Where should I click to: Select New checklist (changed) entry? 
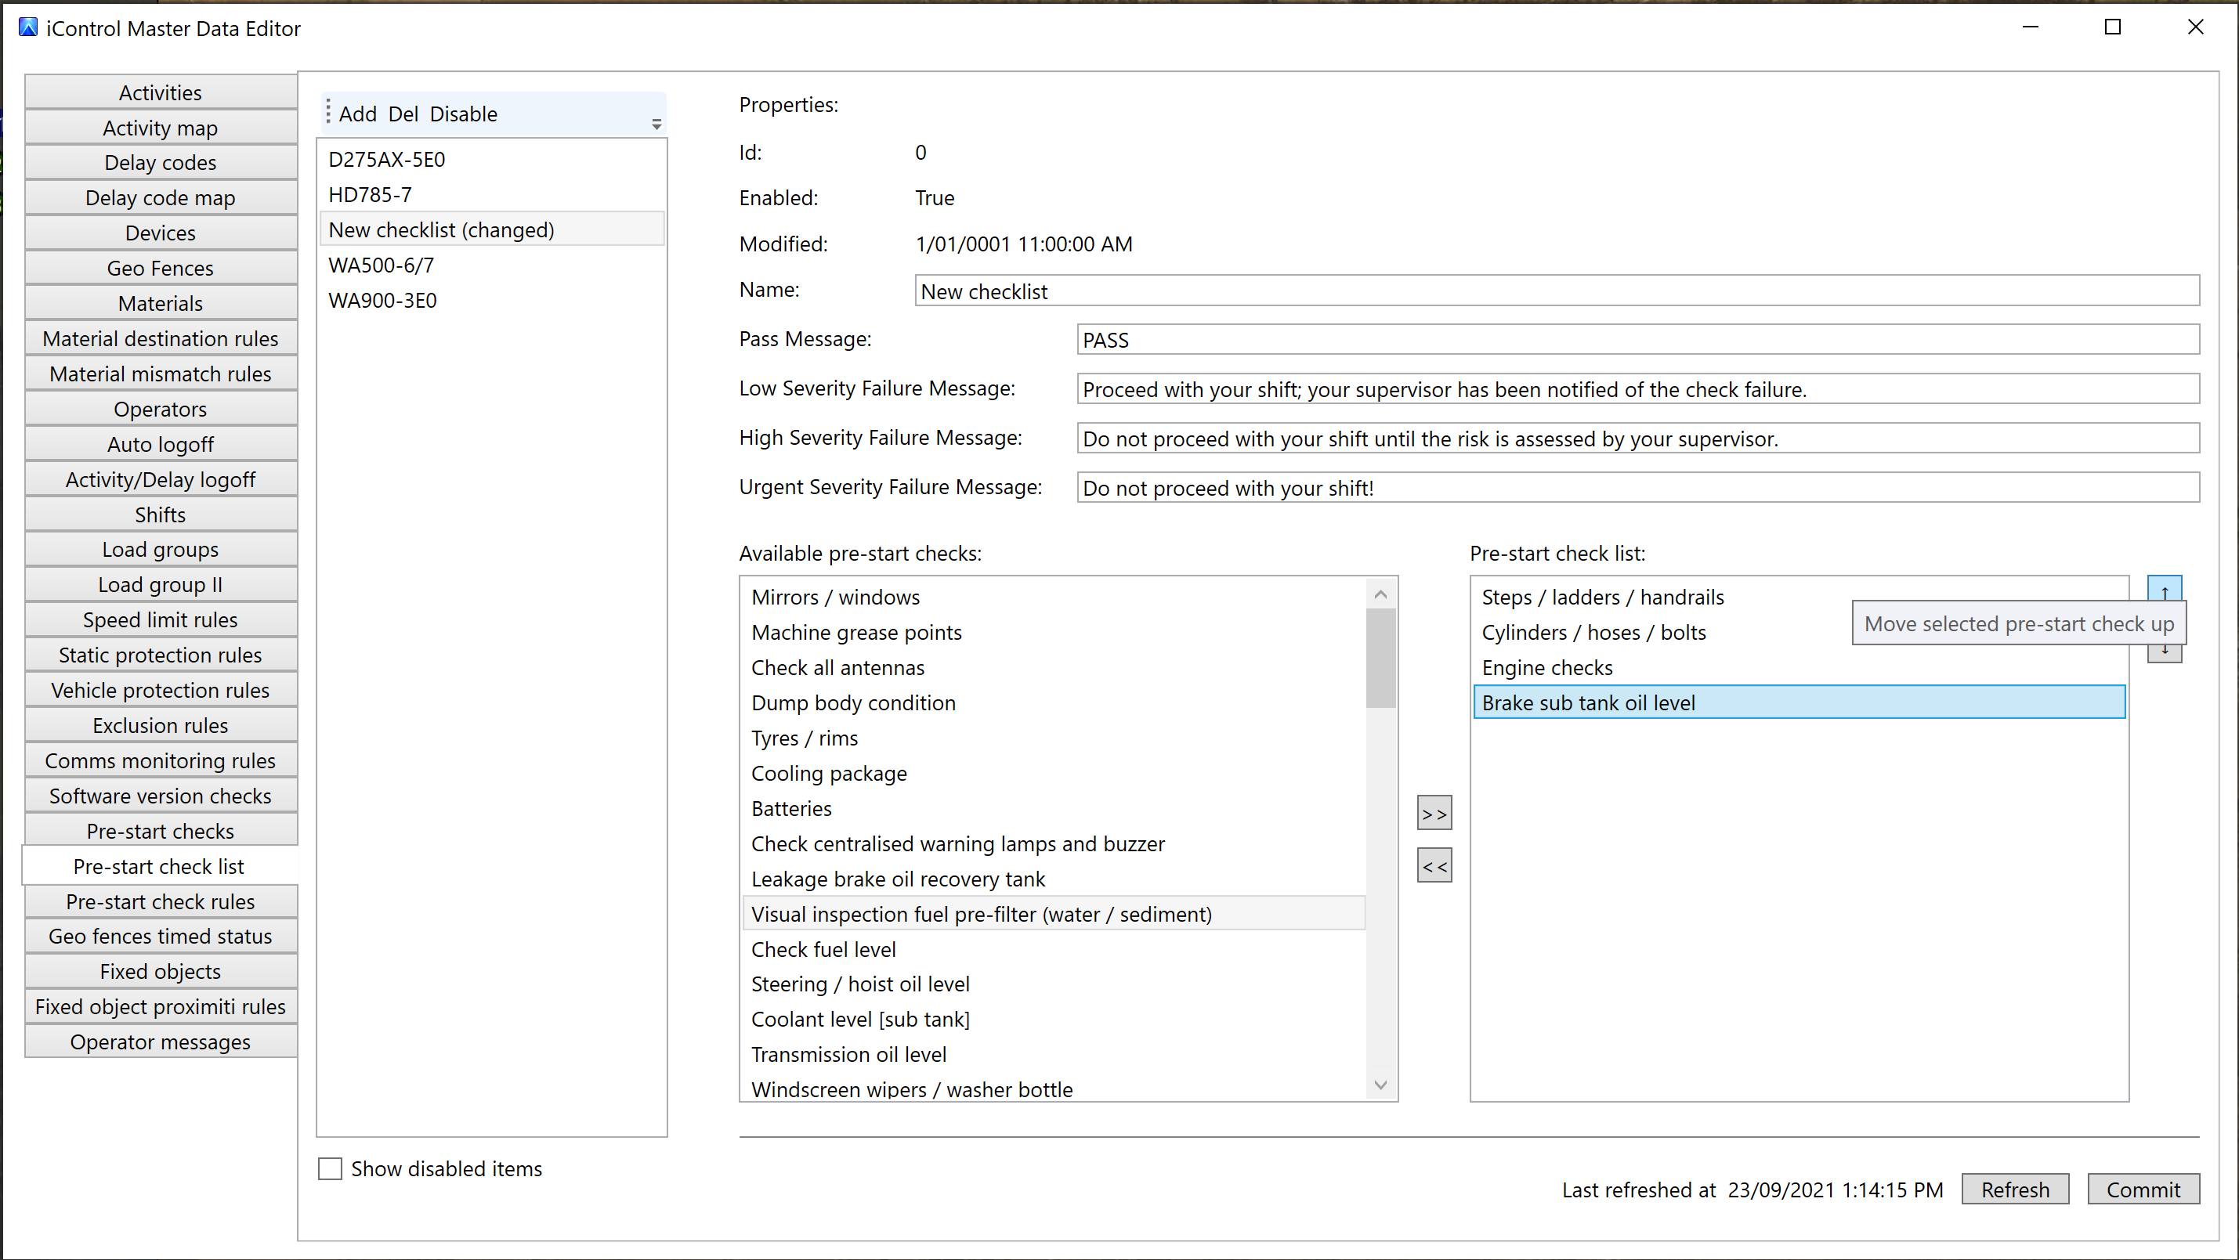point(492,229)
